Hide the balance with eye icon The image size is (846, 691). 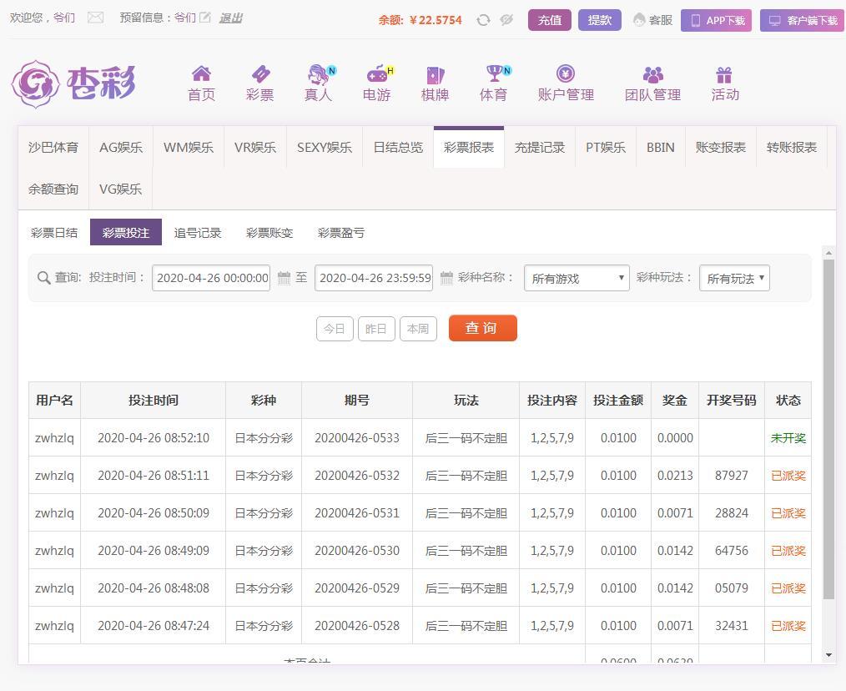pyautogui.click(x=506, y=20)
